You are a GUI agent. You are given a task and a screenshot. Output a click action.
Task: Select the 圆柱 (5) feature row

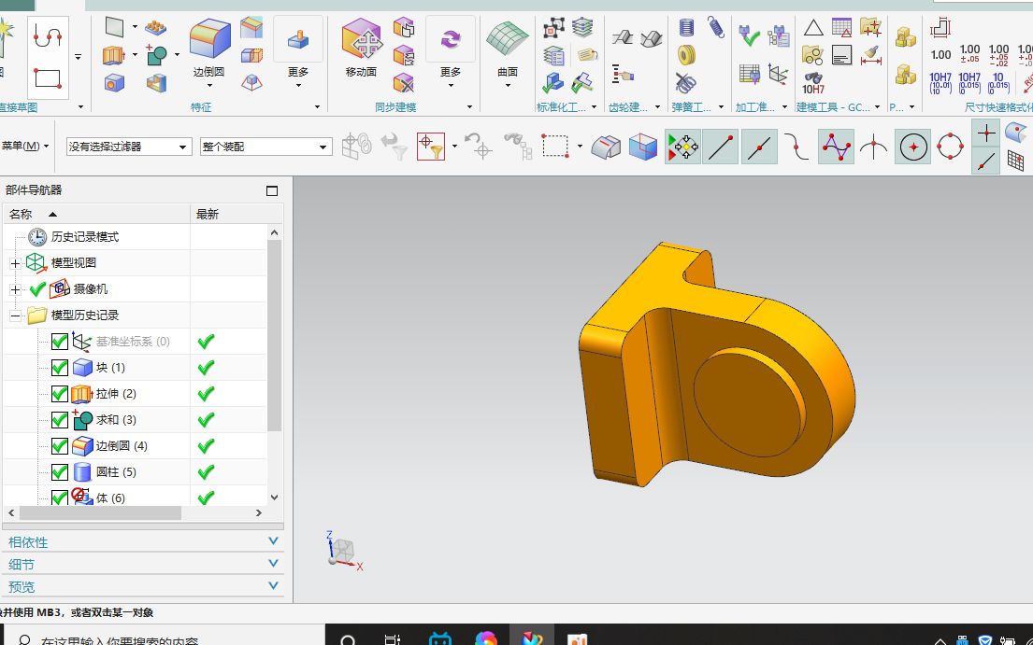pyautogui.click(x=135, y=472)
